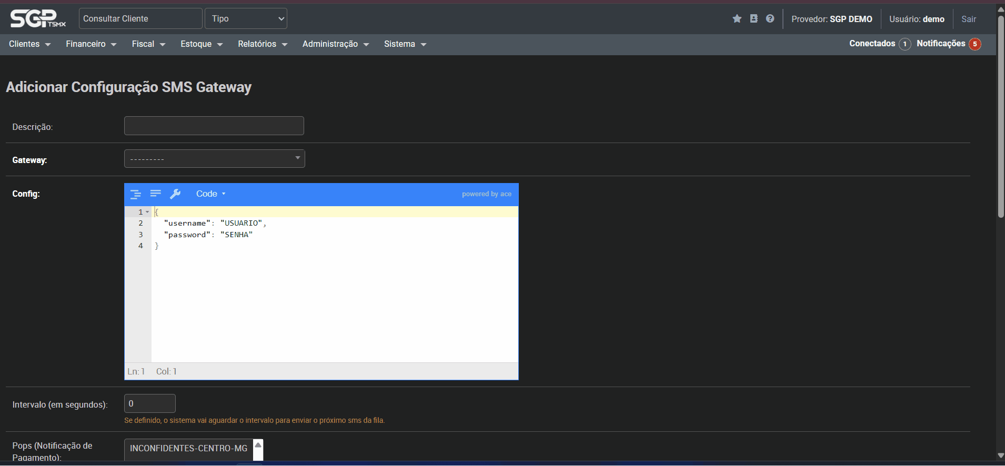Click the page scrollbar down arrow
1005x466 pixels.
1000,455
